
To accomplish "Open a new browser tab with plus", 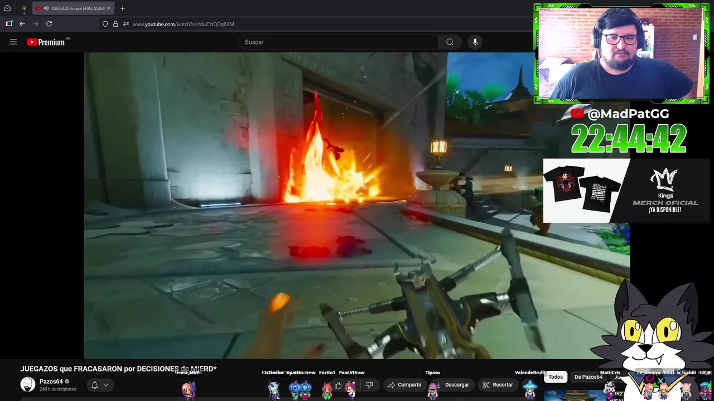I will (123, 8).
